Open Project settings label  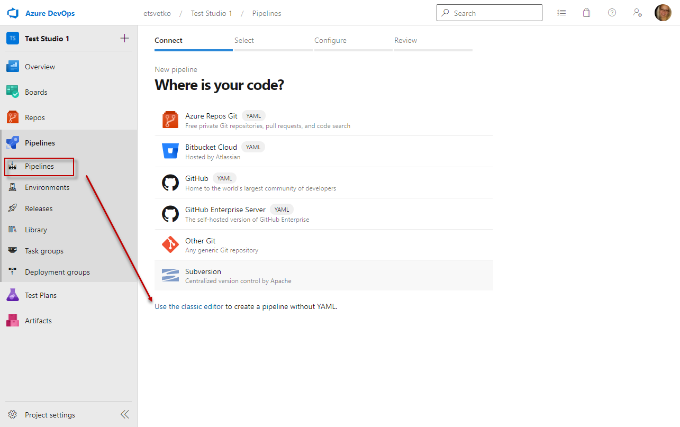50,415
